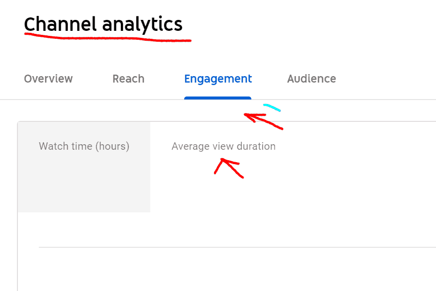
Task: Click the cyan mark near the Engagement tab
Action: pos(272,107)
